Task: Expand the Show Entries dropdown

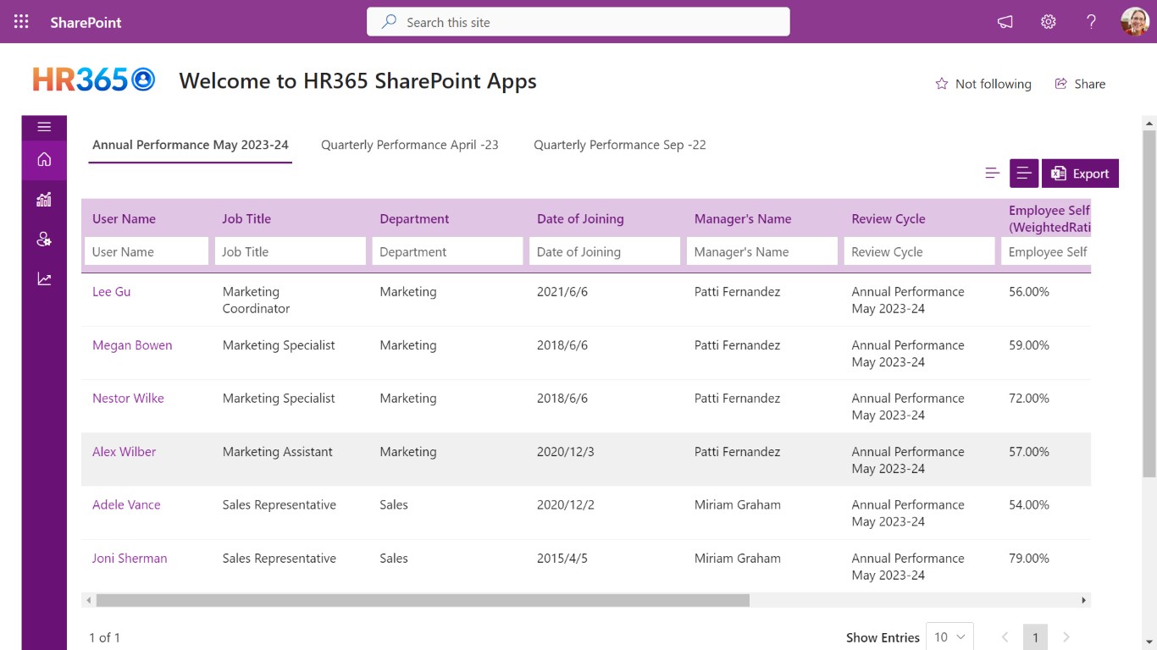Action: [949, 637]
